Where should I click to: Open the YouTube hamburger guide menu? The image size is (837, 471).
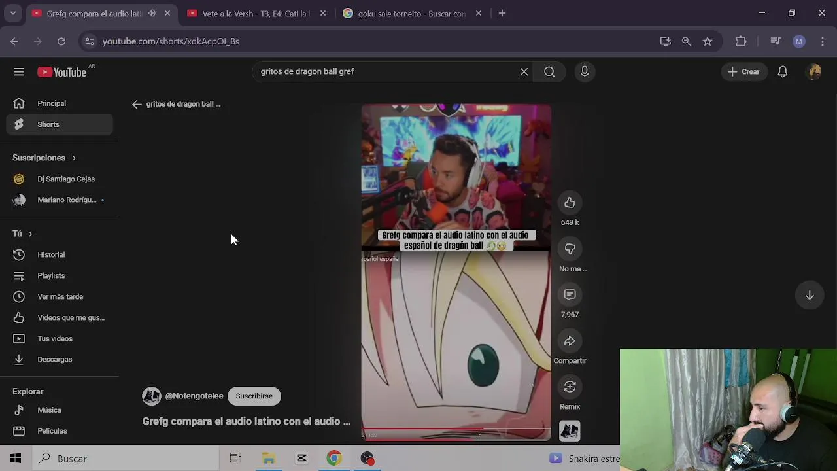tap(19, 72)
